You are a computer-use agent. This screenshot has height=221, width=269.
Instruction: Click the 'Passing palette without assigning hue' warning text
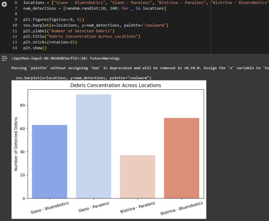tap(140, 68)
